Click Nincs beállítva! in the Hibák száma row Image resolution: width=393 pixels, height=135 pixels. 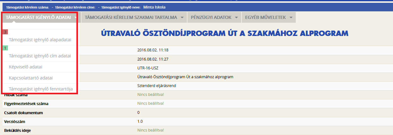pyautogui.click(x=151, y=95)
